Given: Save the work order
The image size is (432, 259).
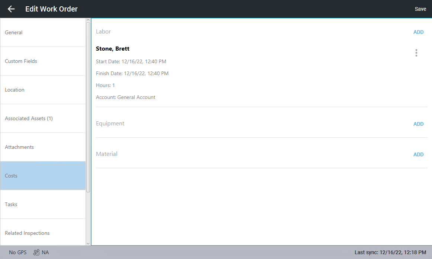Looking at the screenshot, I should click(420, 9).
